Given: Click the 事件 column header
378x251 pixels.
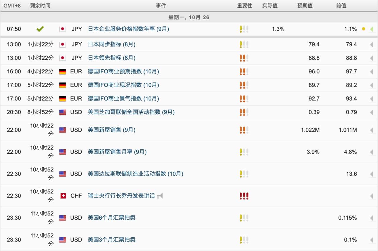Looking at the screenshot, I should pyautogui.click(x=161, y=6).
